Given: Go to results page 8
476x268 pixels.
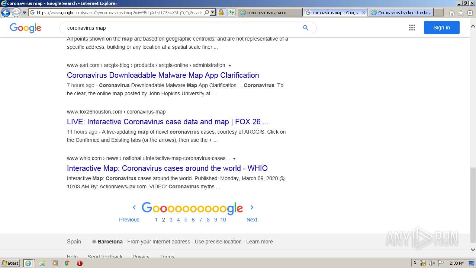Looking at the screenshot, I should tap(208, 220).
